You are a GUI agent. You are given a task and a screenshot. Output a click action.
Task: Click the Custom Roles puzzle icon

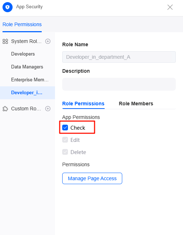click(5, 109)
